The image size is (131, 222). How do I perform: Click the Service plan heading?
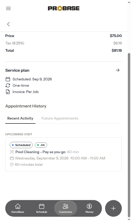pyautogui.click(x=17, y=70)
